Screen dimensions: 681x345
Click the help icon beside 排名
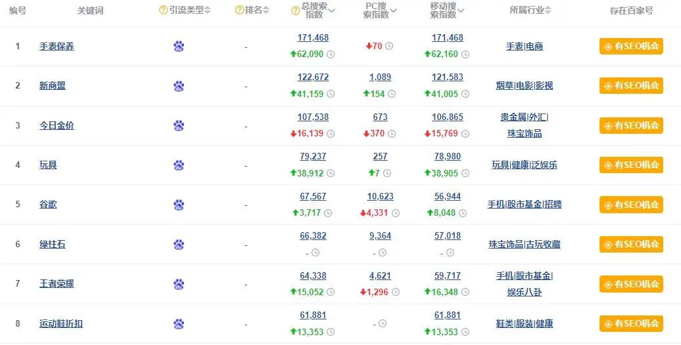coord(239,10)
